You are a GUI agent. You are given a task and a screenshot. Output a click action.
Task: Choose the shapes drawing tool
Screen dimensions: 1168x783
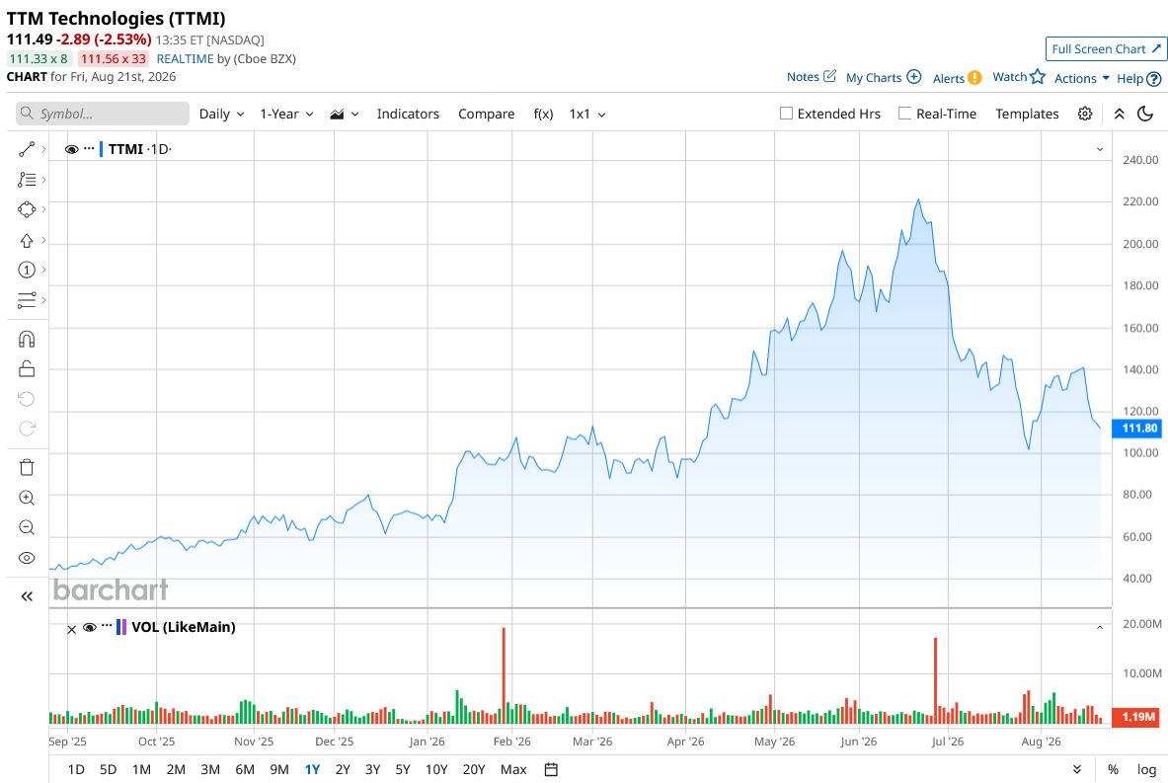pos(27,209)
